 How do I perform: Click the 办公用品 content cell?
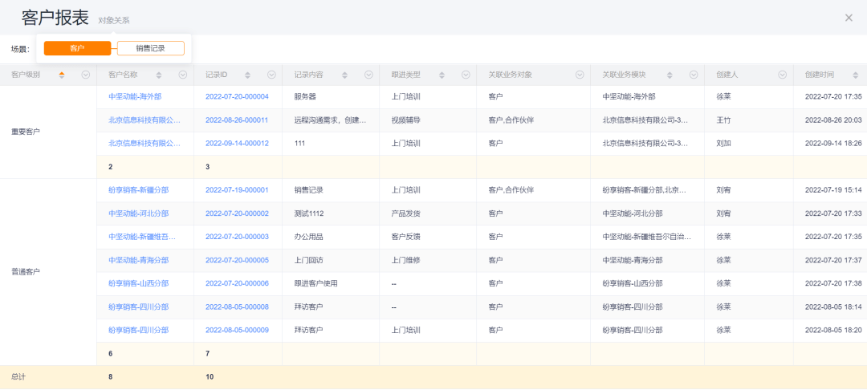click(x=331, y=237)
